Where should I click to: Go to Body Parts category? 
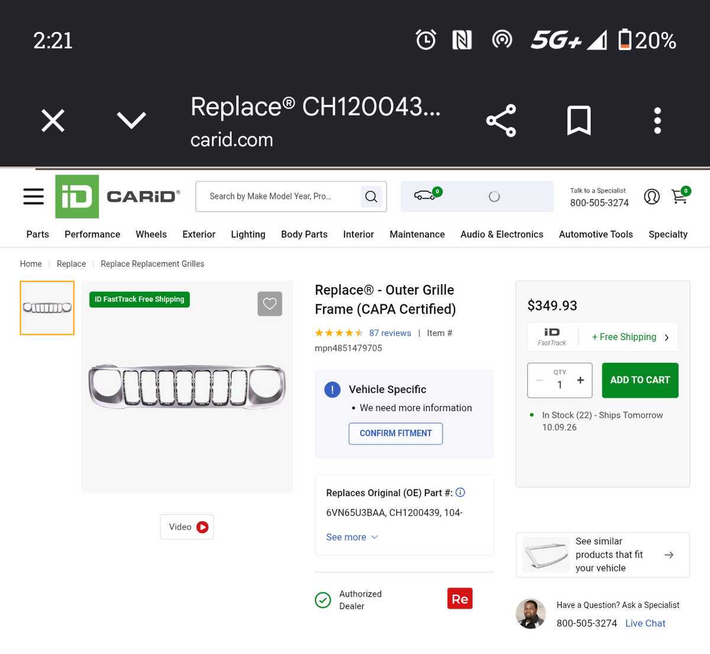coord(304,234)
